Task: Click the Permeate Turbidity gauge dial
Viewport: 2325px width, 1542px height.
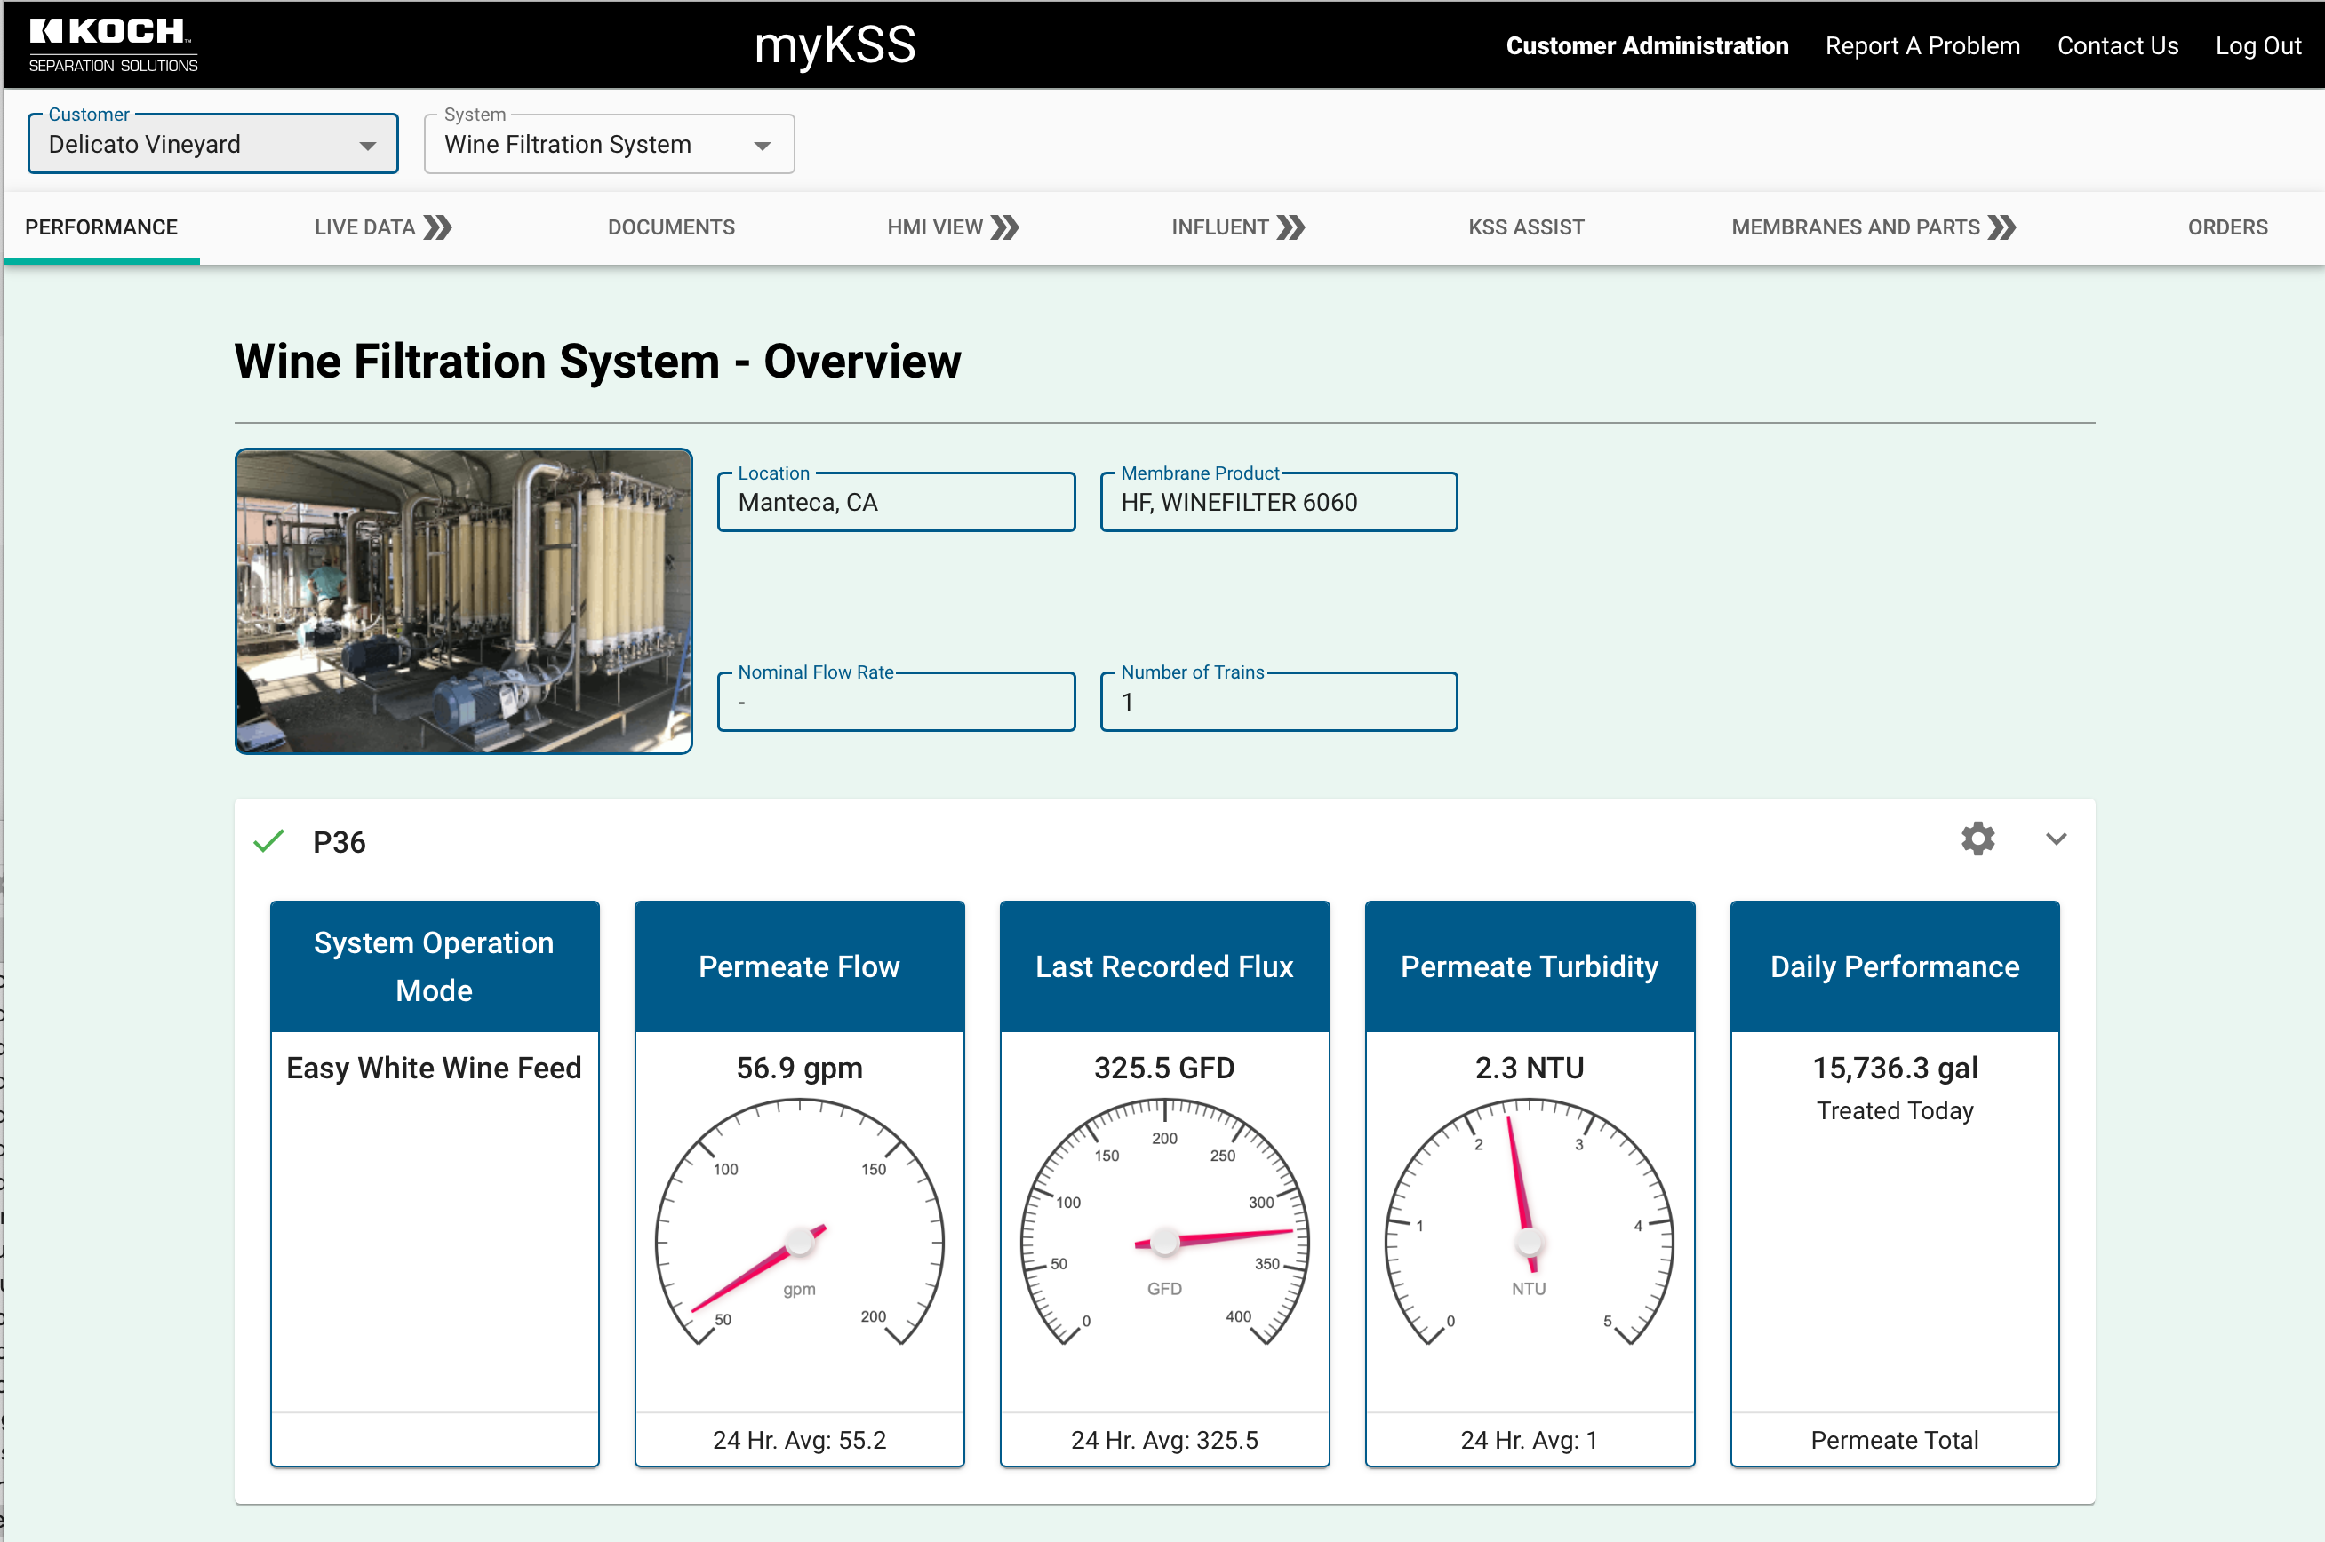Action: pos(1529,1223)
